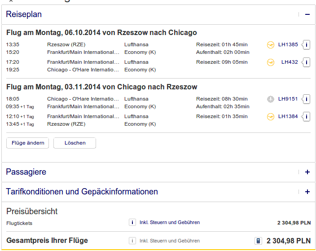Screen dimensions: 316x251
Task: Click departure time 17:20
Action: pyautogui.click(x=13, y=62)
